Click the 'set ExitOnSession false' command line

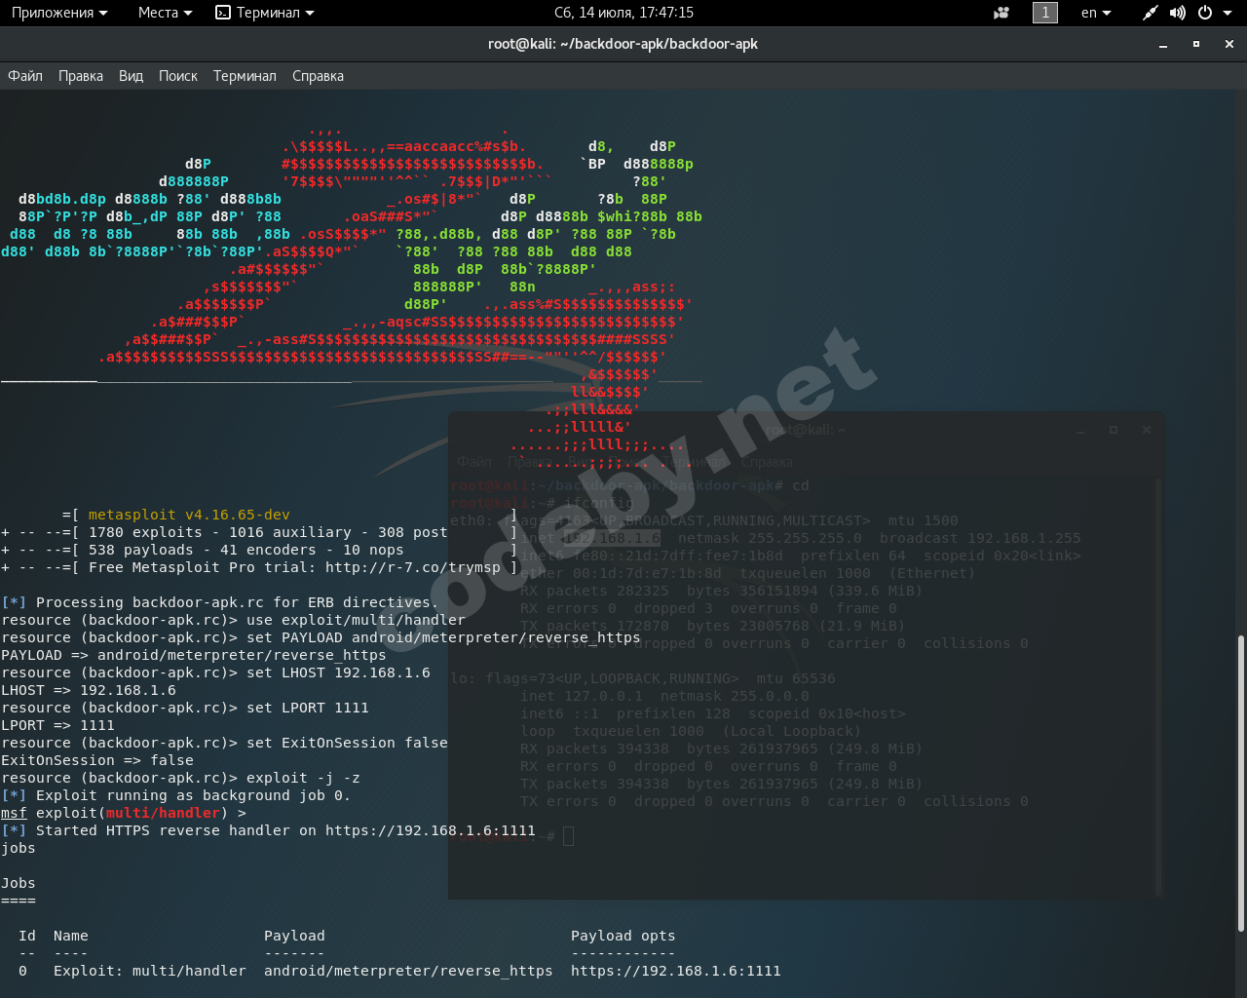(224, 743)
